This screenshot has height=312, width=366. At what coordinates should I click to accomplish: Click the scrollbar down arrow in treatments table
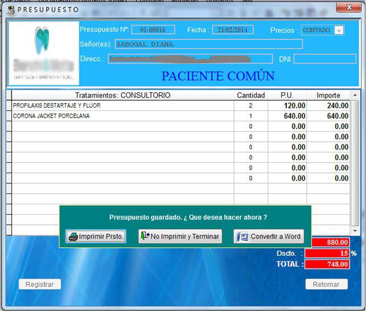[355, 231]
